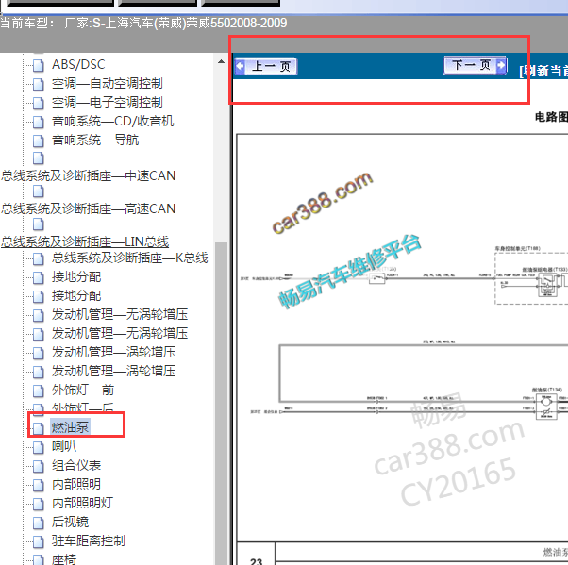Screen dimensions: 568x565
Task: Go to previous page with 上一页 button
Action: click(x=266, y=66)
